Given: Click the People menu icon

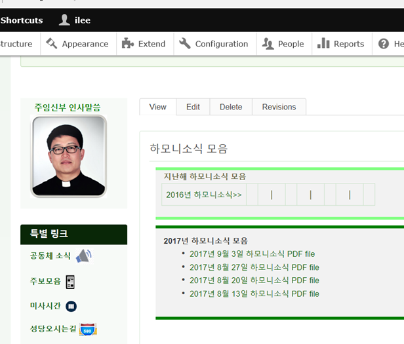Looking at the screenshot, I should (268, 44).
